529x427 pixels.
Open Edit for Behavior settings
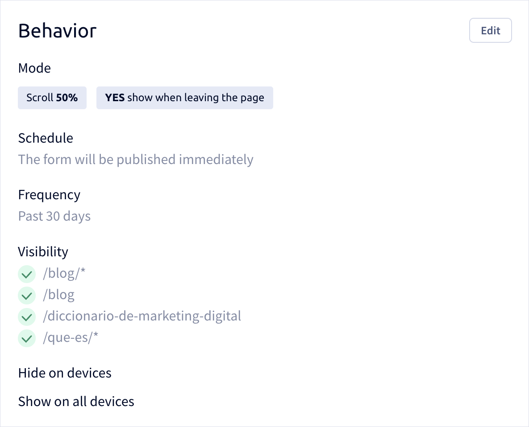[x=490, y=30]
